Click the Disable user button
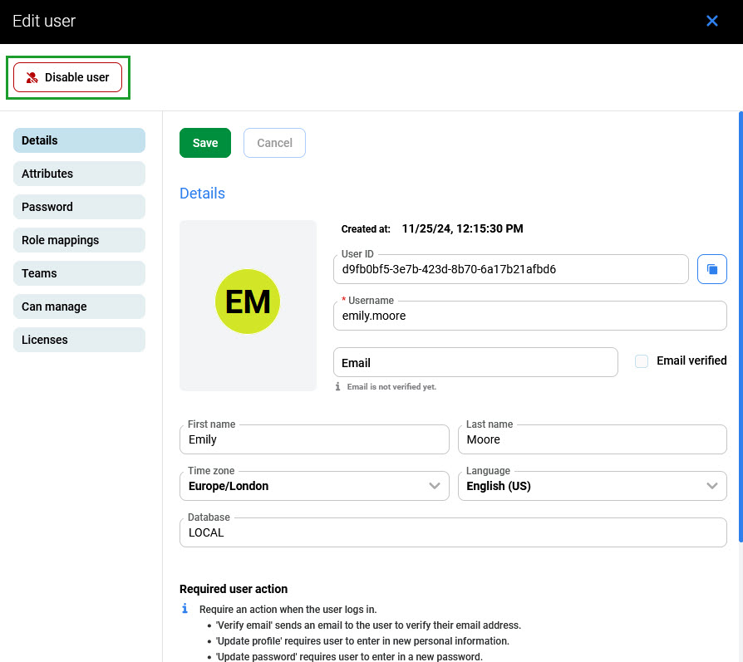Image resolution: width=743 pixels, height=662 pixels. [x=67, y=77]
